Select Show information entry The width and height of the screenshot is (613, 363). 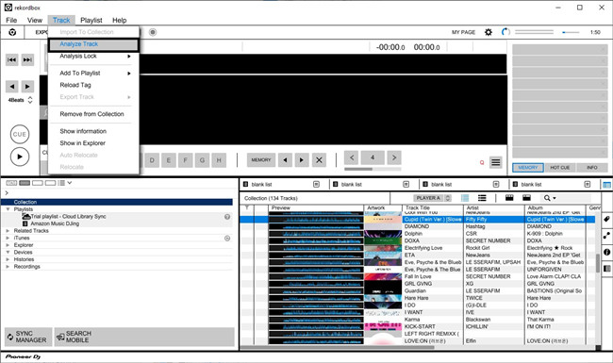(93, 131)
